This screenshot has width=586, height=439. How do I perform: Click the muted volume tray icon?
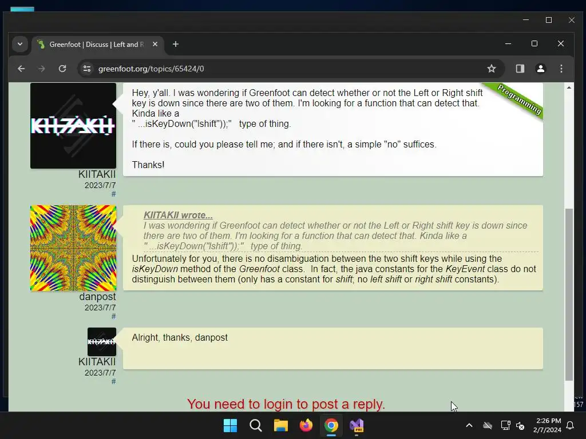[520, 425]
